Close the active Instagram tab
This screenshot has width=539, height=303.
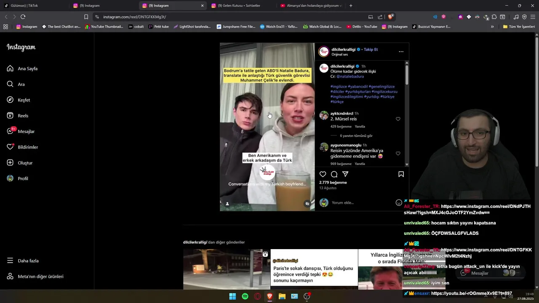tap(202, 5)
